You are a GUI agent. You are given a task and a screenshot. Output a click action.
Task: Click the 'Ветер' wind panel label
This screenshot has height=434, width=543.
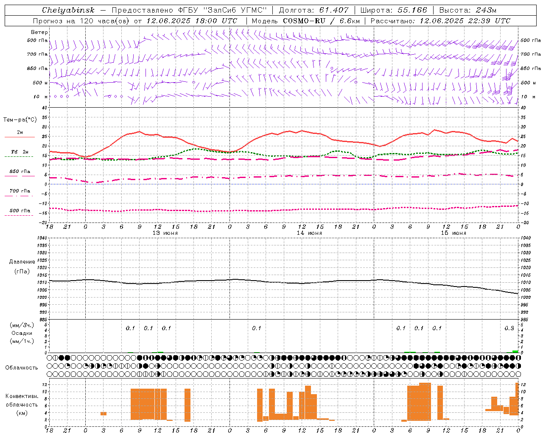[39, 32]
